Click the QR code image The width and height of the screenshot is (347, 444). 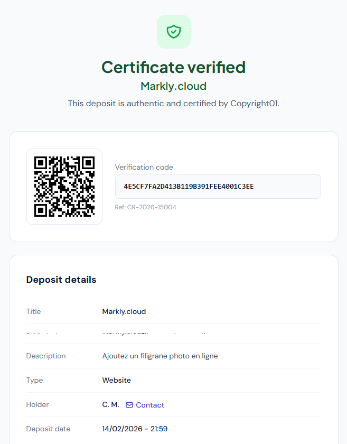(x=64, y=187)
